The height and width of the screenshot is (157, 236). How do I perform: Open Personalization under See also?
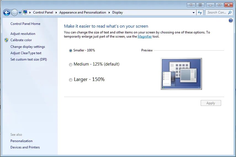tap(21, 141)
